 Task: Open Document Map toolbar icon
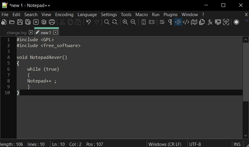coord(194,22)
